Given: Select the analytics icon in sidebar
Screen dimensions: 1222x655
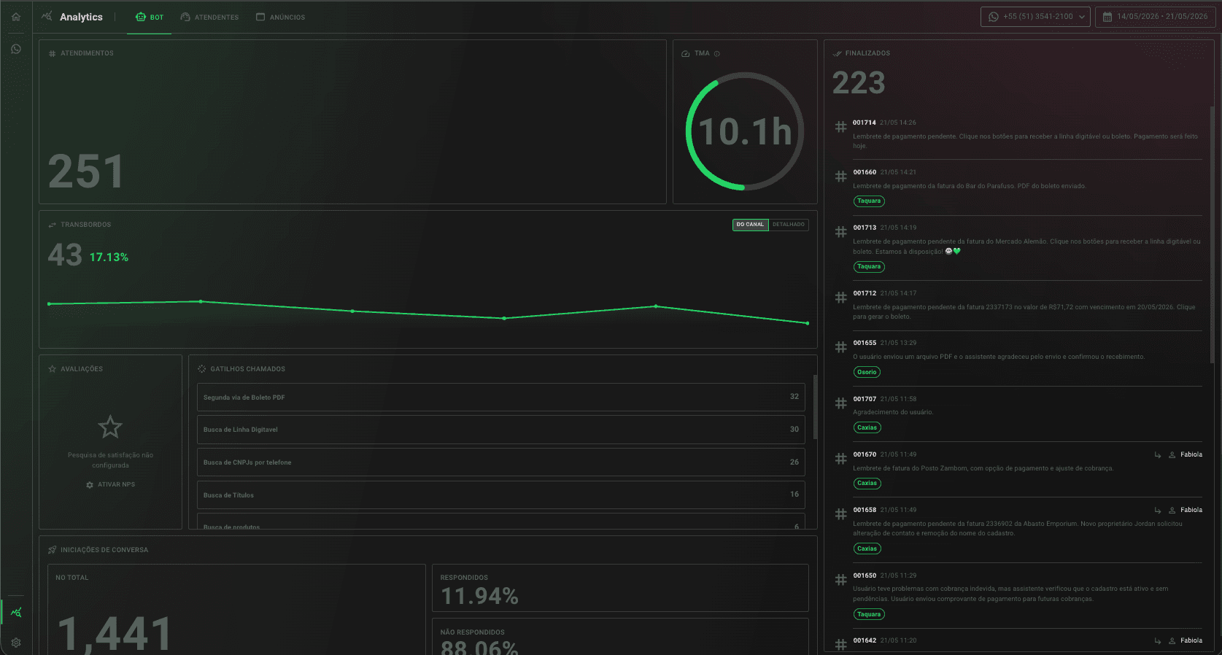Looking at the screenshot, I should coord(16,612).
